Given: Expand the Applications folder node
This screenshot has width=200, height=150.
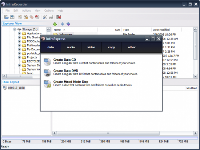Looking at the screenshot, I should click(x=19, y=33).
